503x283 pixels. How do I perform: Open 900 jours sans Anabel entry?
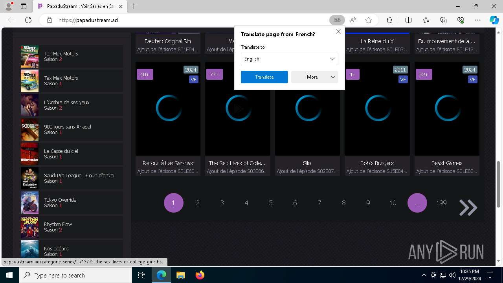(72, 130)
